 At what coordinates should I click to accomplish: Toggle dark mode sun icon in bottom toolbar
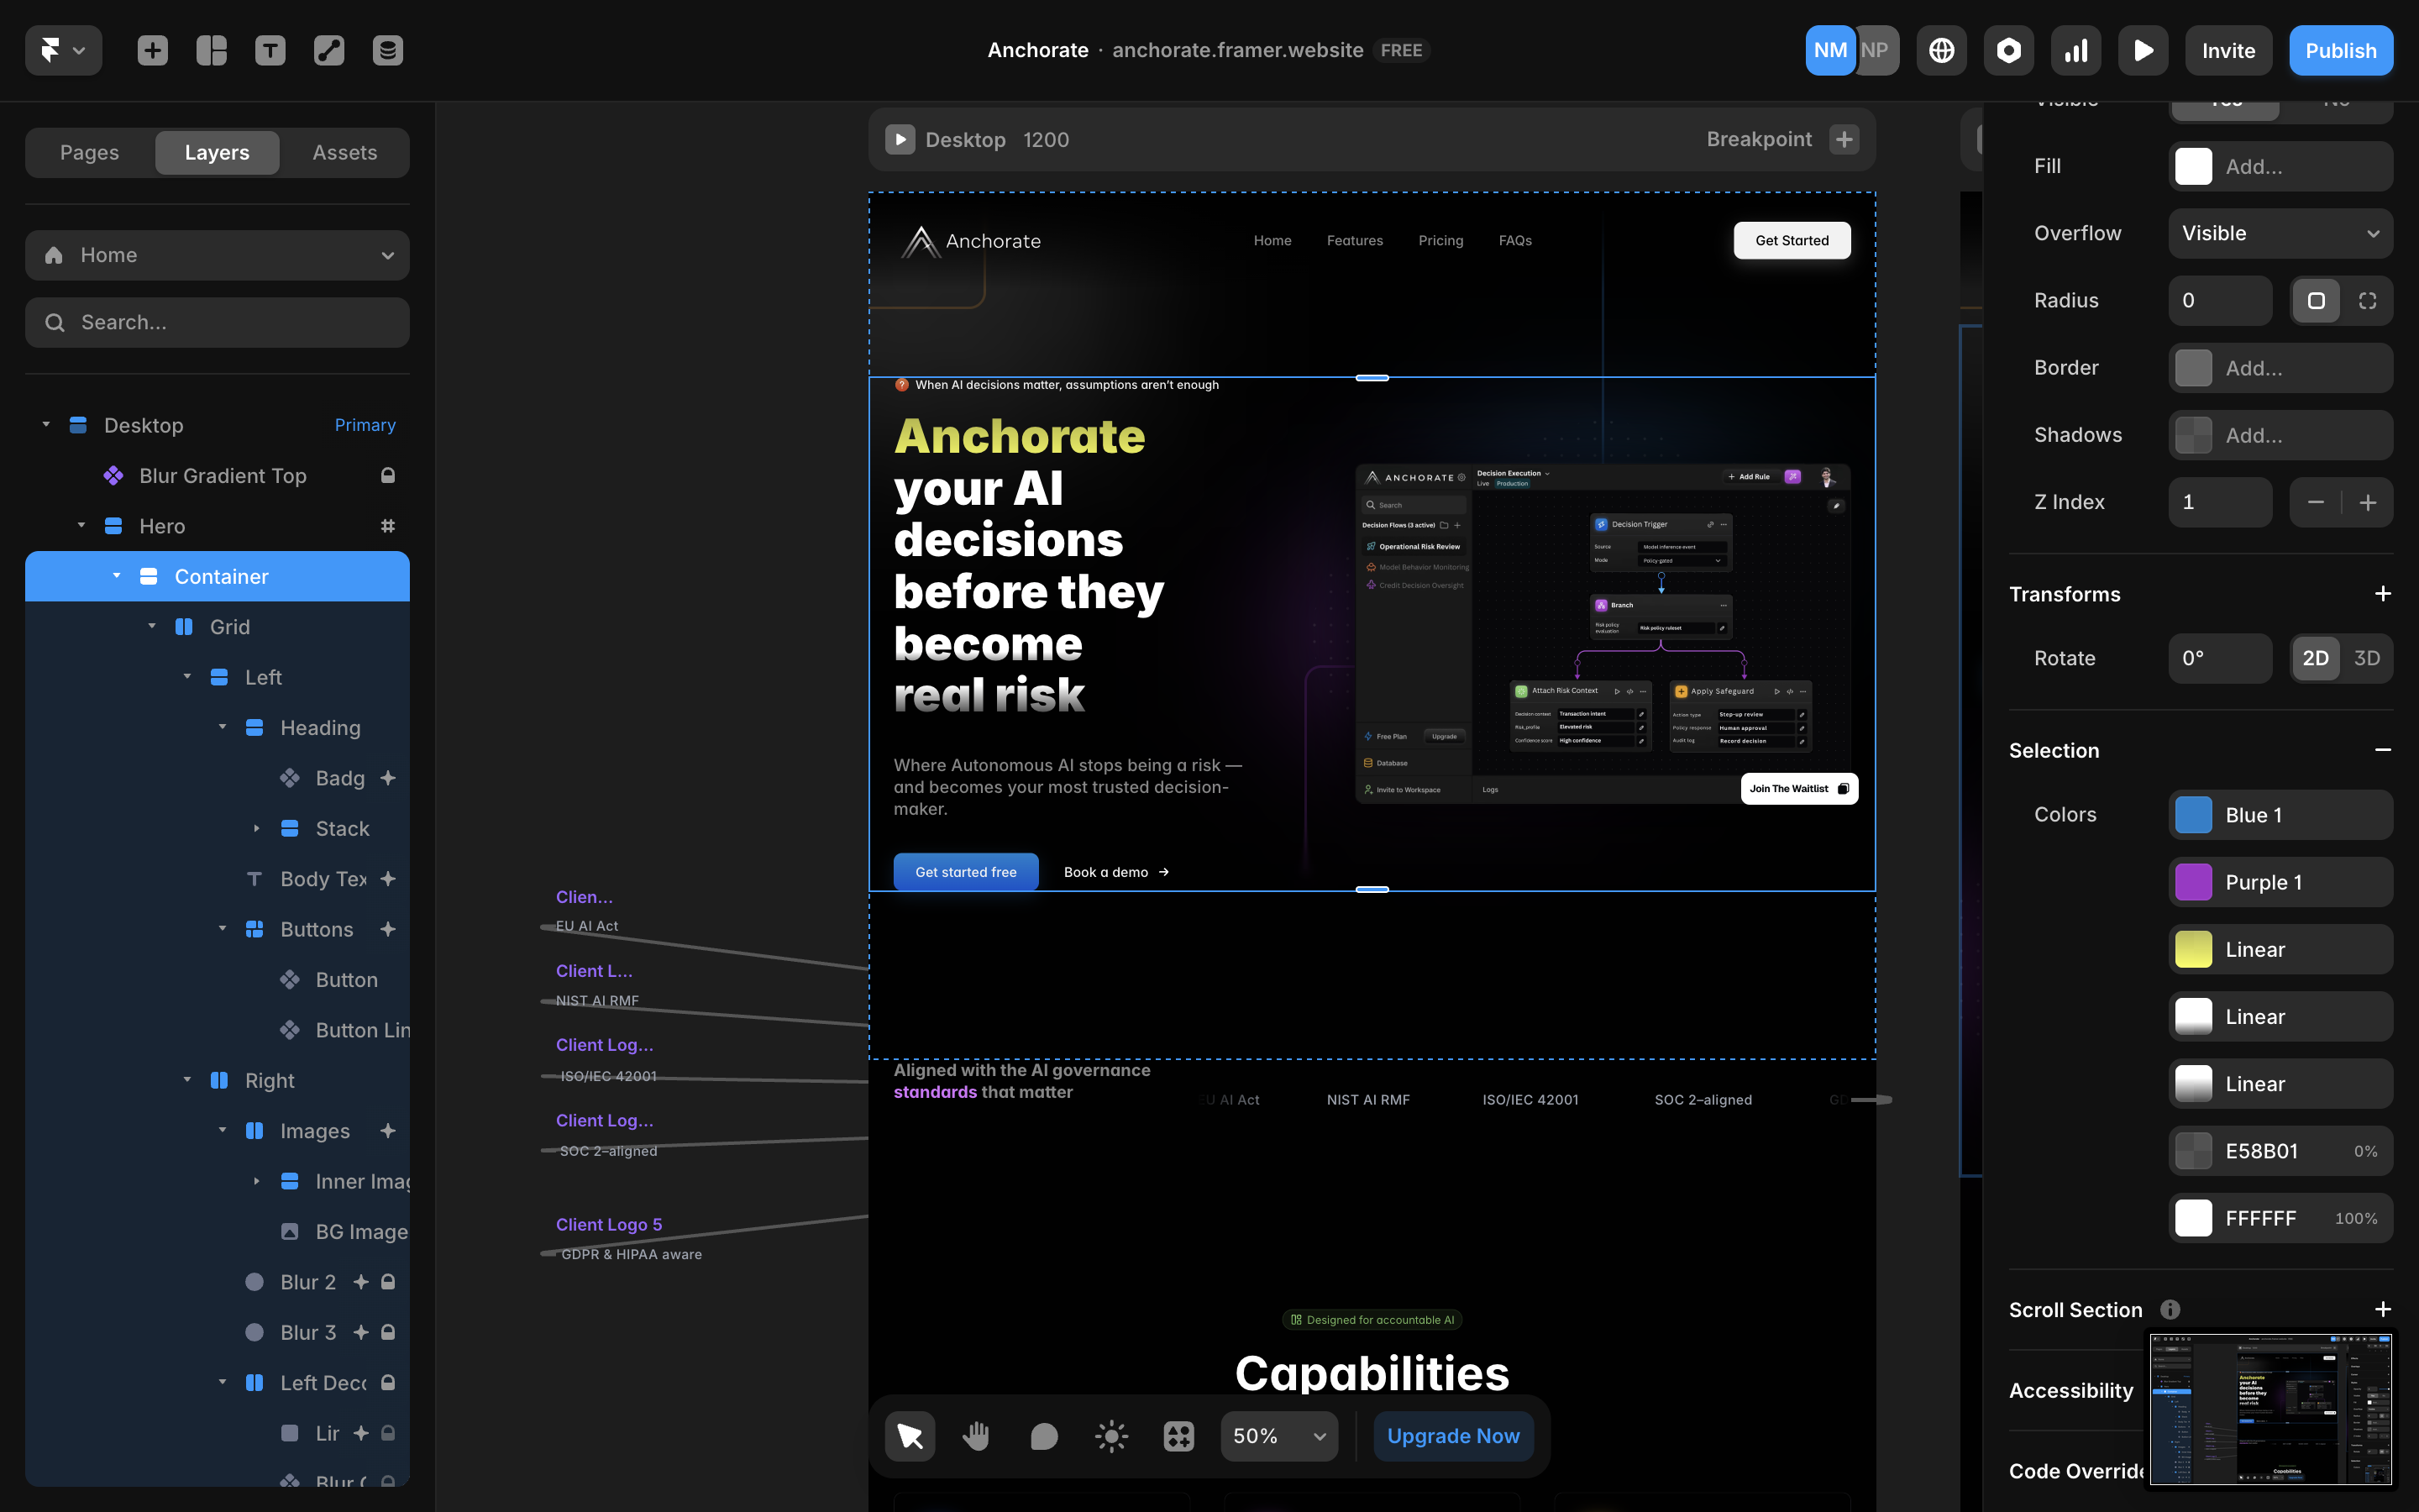(1110, 1436)
